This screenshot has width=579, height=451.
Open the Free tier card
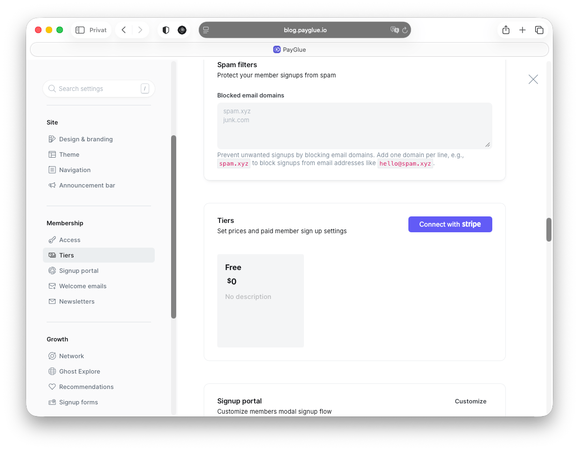coord(261,301)
